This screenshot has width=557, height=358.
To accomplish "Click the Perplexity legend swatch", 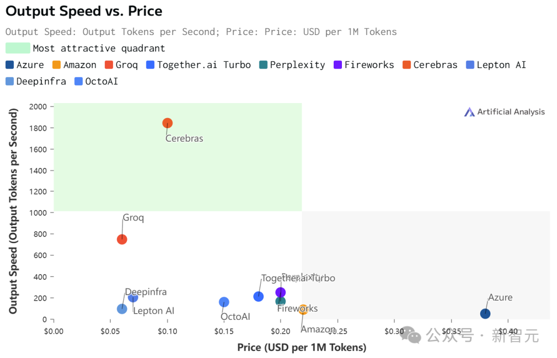I will pos(264,65).
